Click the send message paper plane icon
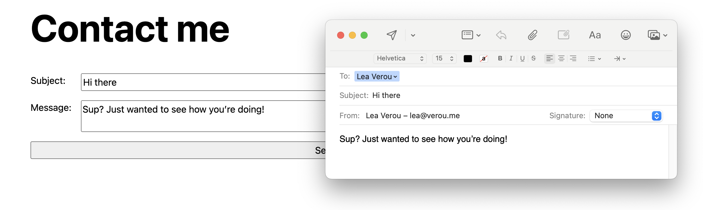This screenshot has height=210, width=703. click(392, 35)
